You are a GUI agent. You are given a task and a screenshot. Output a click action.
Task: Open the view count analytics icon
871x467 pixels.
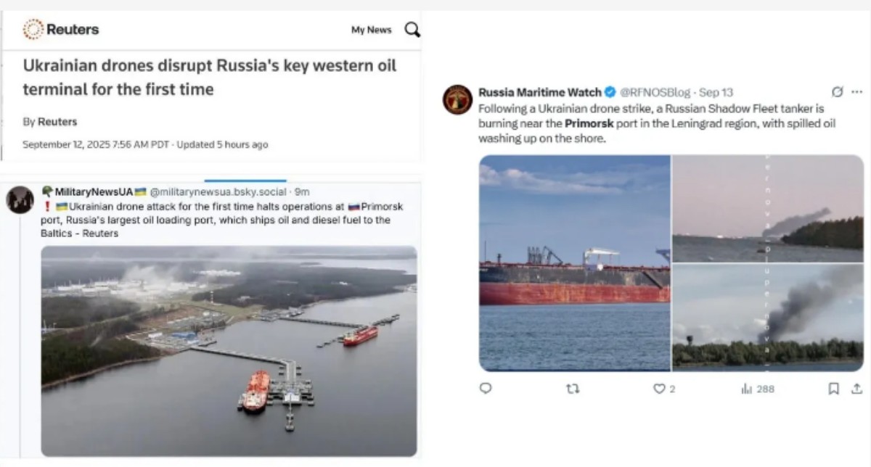point(746,389)
